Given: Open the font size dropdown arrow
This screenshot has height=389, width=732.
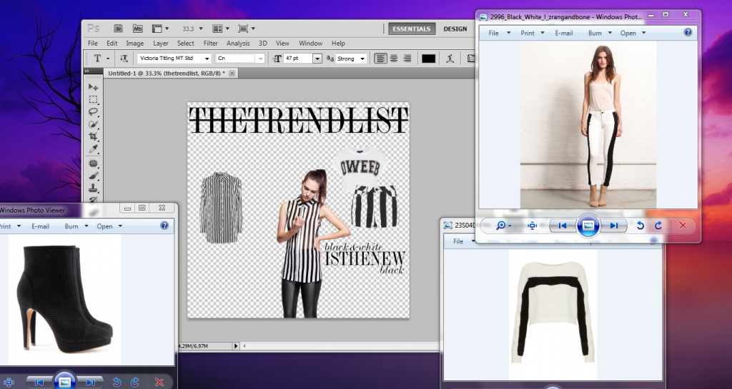Looking at the screenshot, I should coord(317,59).
